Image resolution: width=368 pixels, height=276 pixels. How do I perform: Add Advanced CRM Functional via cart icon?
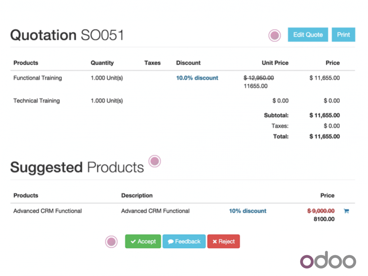coord(346,211)
